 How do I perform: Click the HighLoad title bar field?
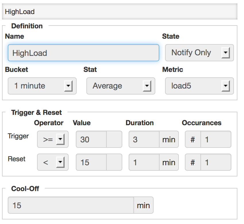pyautogui.click(x=119, y=12)
